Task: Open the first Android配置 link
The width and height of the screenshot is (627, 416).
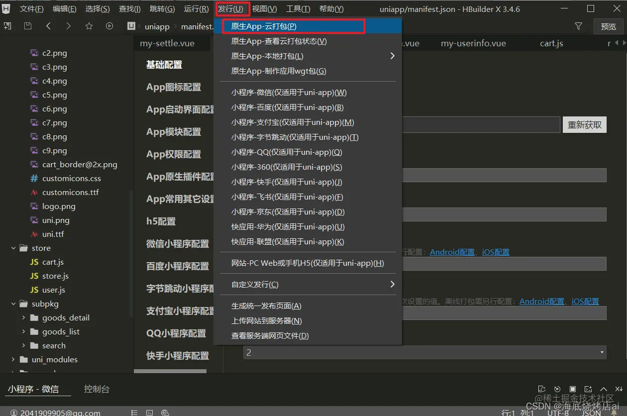Action: (x=452, y=252)
